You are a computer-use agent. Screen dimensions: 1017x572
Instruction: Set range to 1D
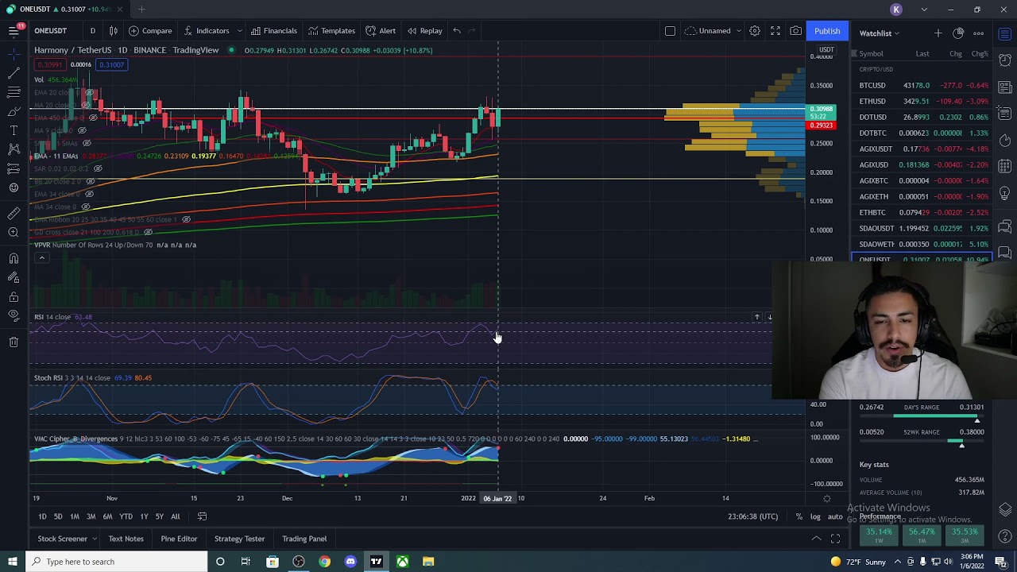click(x=42, y=516)
